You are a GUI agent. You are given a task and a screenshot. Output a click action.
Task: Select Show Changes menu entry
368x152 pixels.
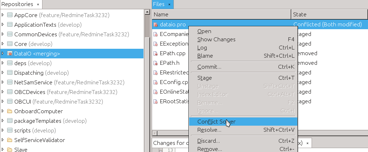pyautogui.click(x=216, y=40)
